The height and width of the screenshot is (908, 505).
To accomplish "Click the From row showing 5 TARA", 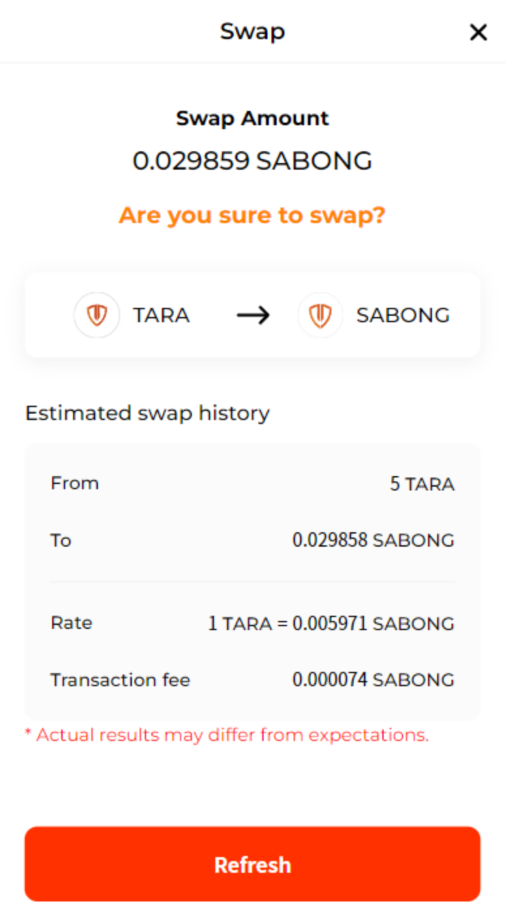I will coord(252,483).
